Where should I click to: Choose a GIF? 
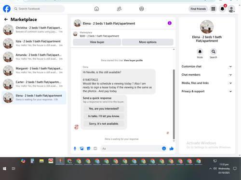coord(95,149)
